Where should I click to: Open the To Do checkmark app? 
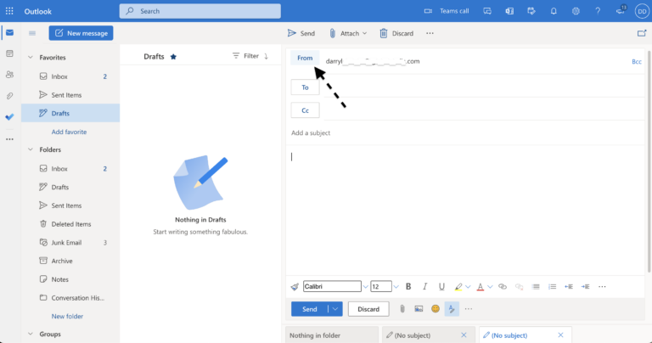click(x=9, y=117)
